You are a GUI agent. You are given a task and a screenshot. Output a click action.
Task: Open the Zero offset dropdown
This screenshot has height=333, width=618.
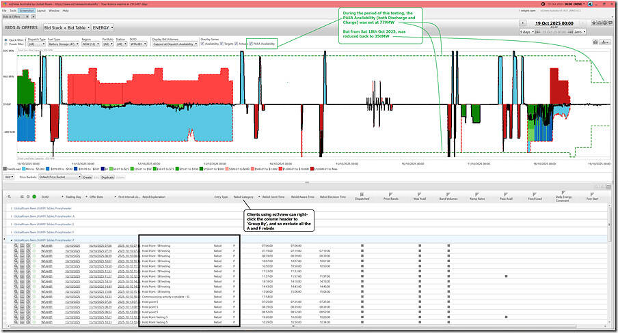pos(580,31)
